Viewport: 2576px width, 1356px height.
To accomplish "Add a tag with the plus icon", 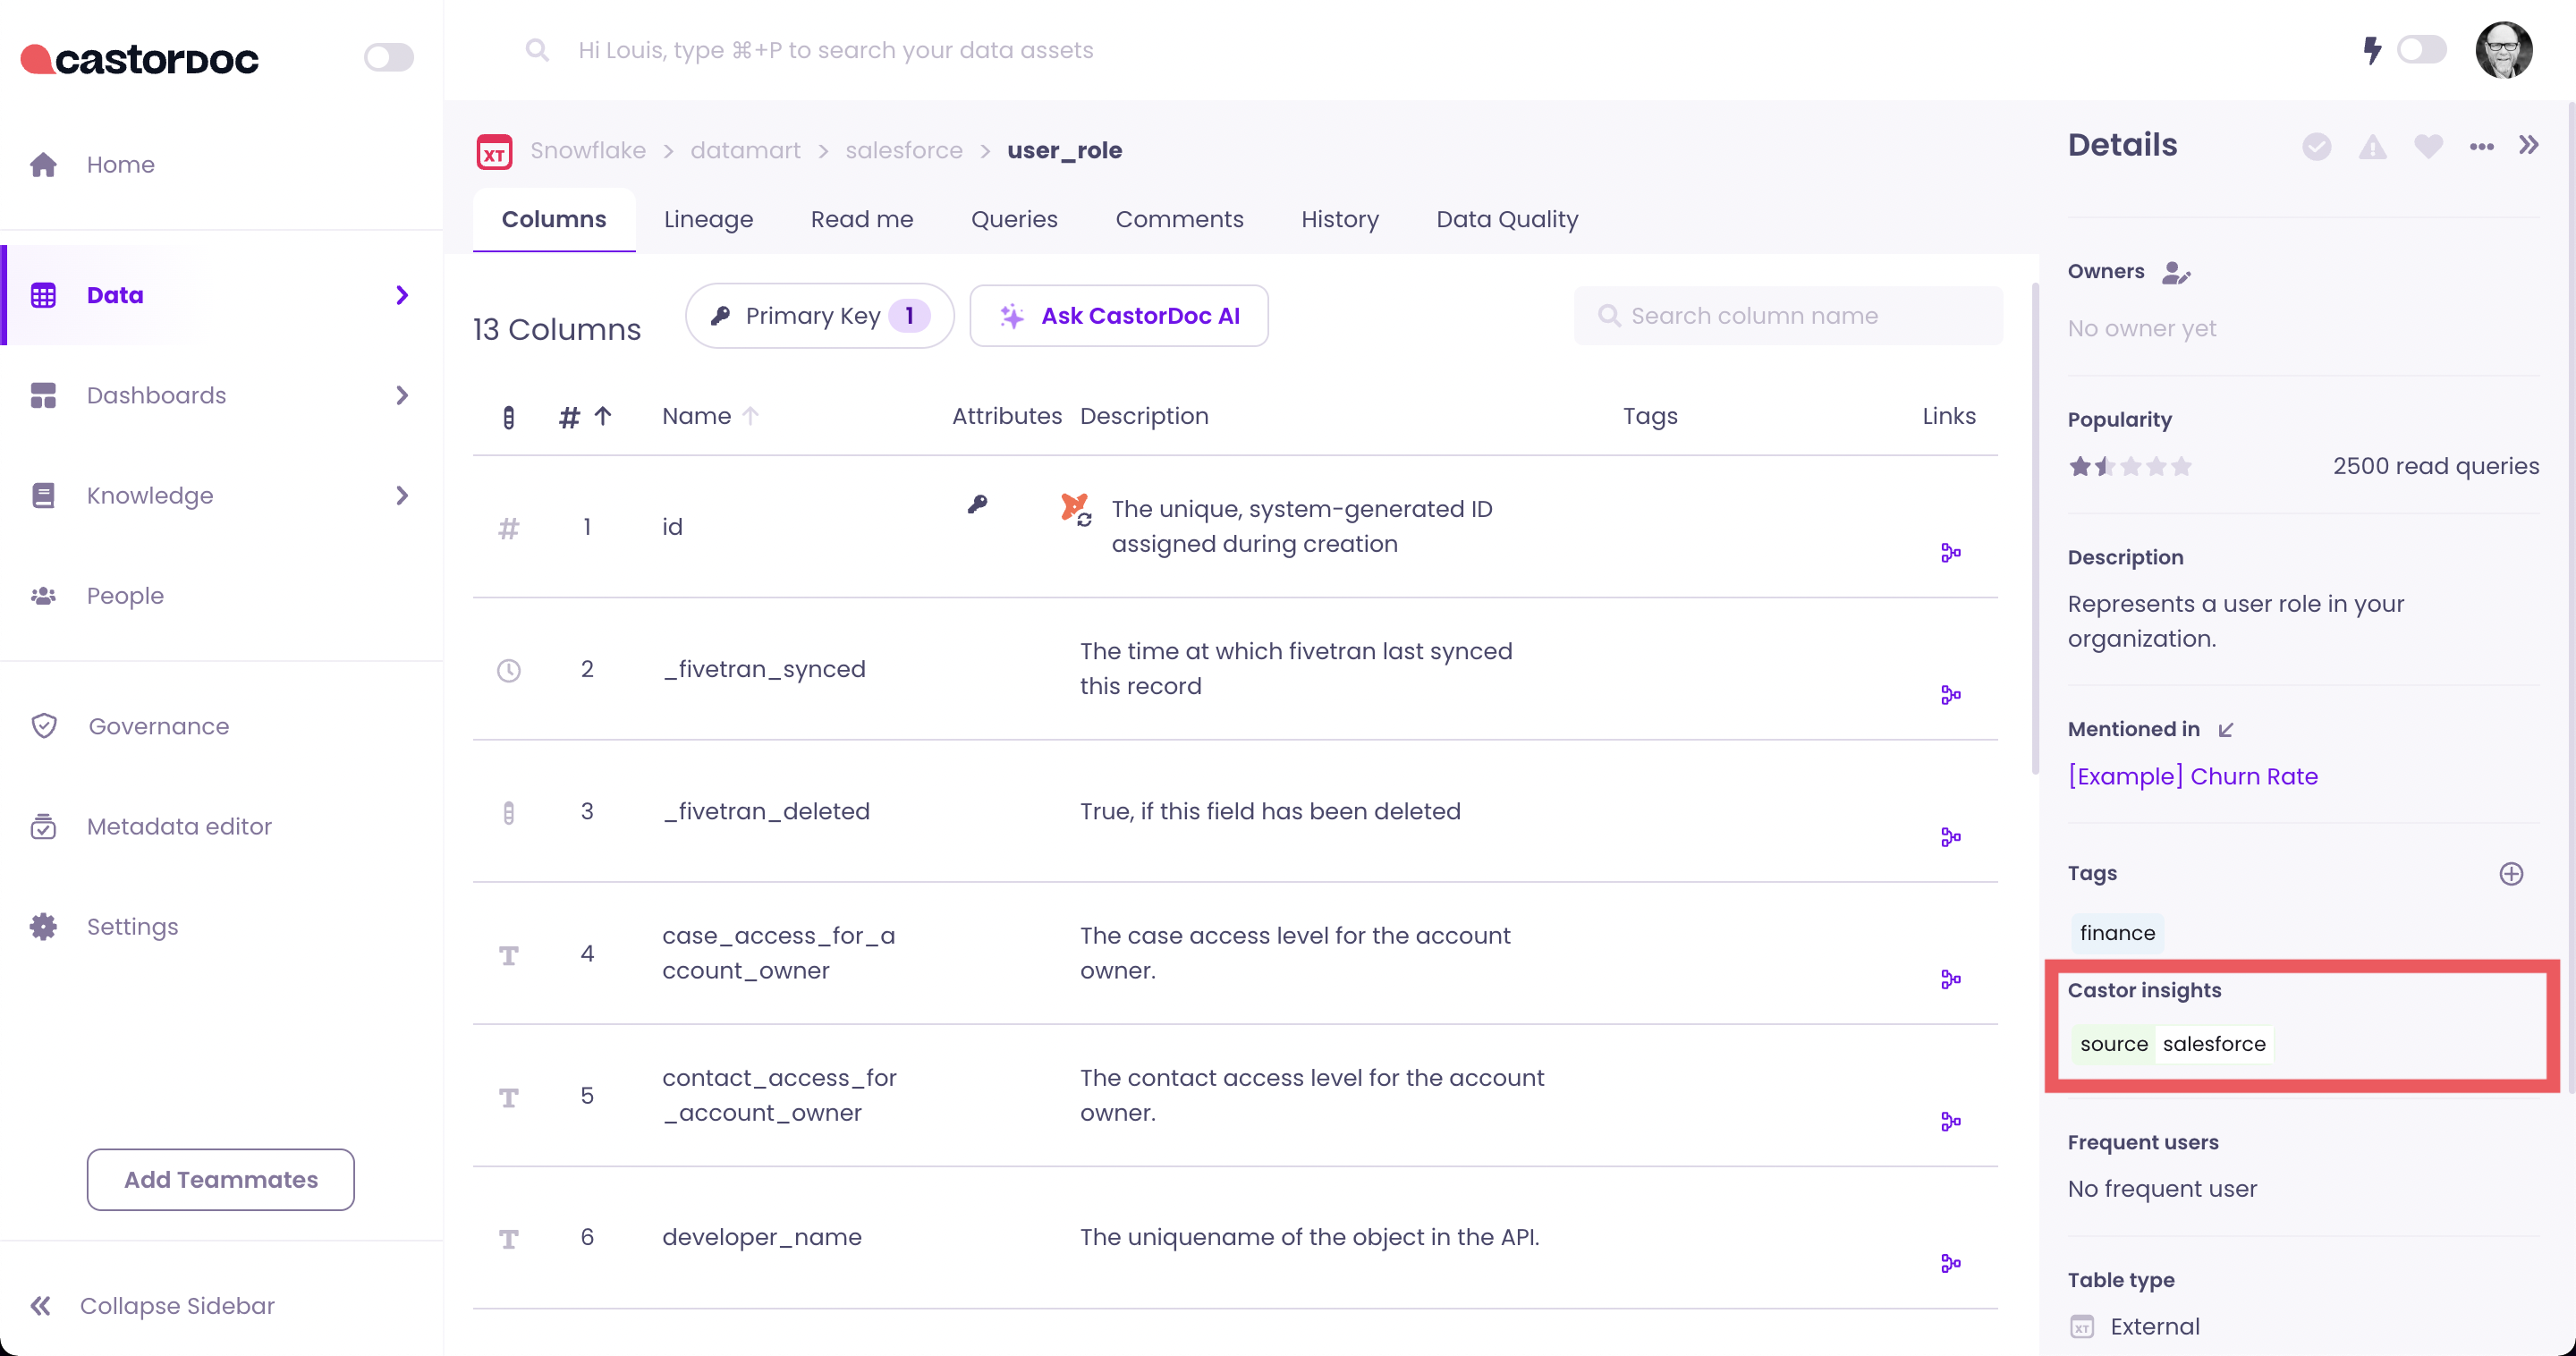I will coord(2511,874).
